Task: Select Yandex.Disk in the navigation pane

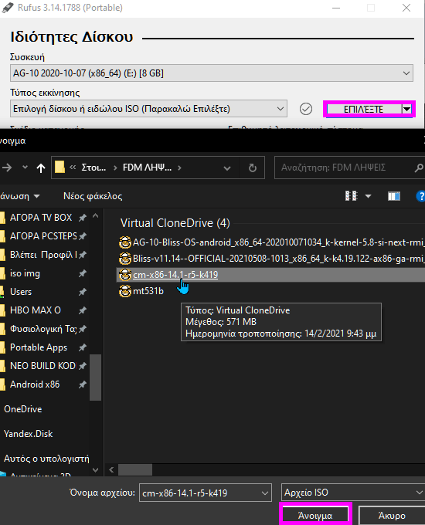Action: click(28, 434)
